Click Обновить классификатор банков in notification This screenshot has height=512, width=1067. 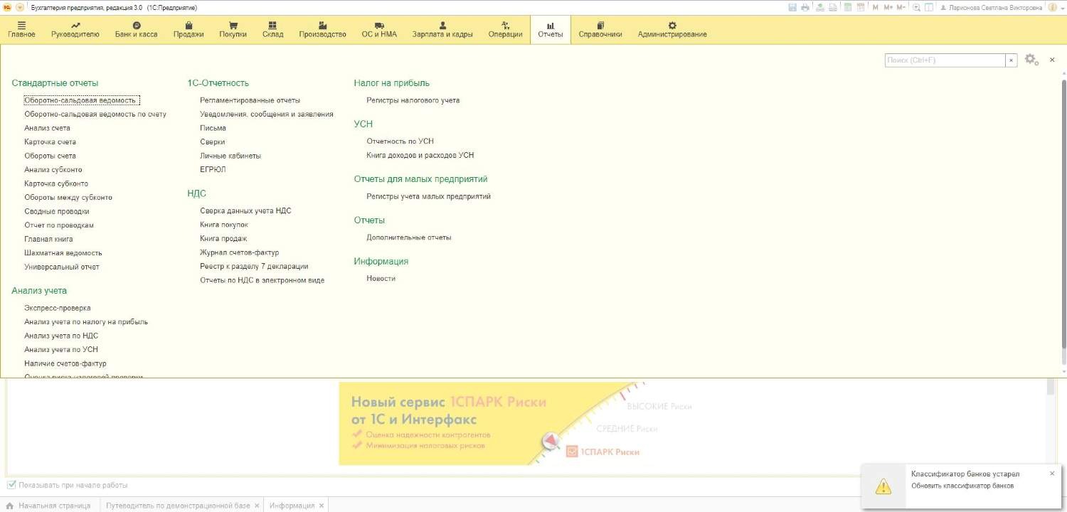(962, 486)
